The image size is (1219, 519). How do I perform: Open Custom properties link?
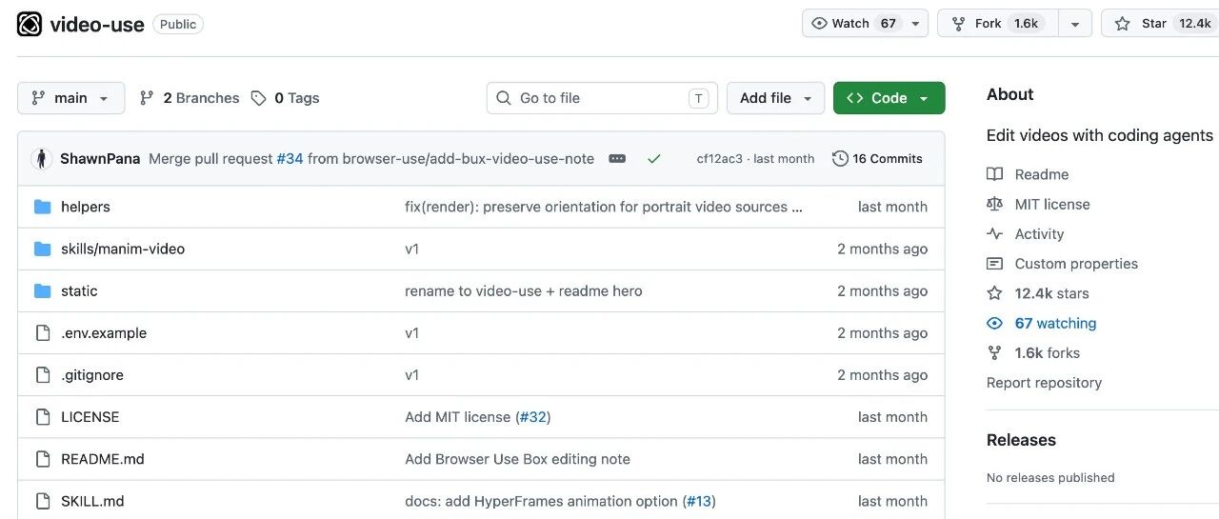[x=1063, y=264]
